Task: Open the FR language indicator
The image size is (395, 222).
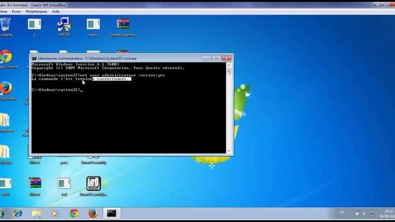Action: 341,213
